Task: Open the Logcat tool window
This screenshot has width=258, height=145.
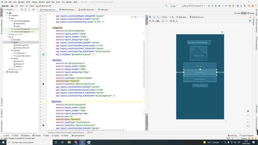Action: click(x=55, y=136)
